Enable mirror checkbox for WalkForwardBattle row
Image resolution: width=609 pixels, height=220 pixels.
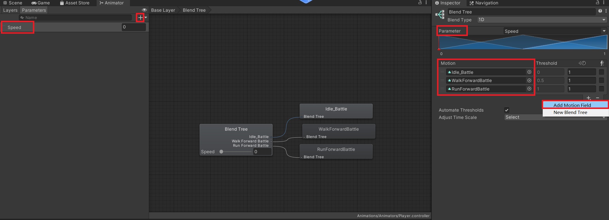pos(601,80)
